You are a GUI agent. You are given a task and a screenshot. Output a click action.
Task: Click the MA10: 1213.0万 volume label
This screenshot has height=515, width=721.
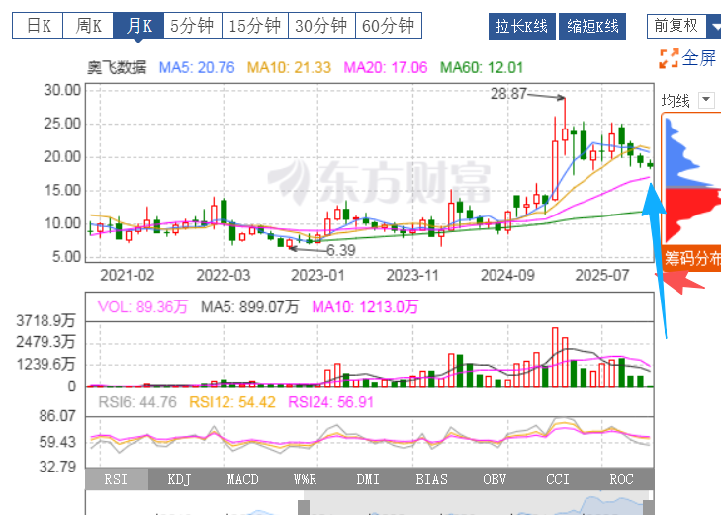tap(365, 306)
